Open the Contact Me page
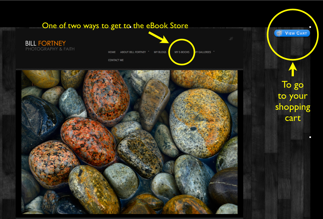Image resolution: width=323 pixels, height=219 pixels. coord(116,60)
